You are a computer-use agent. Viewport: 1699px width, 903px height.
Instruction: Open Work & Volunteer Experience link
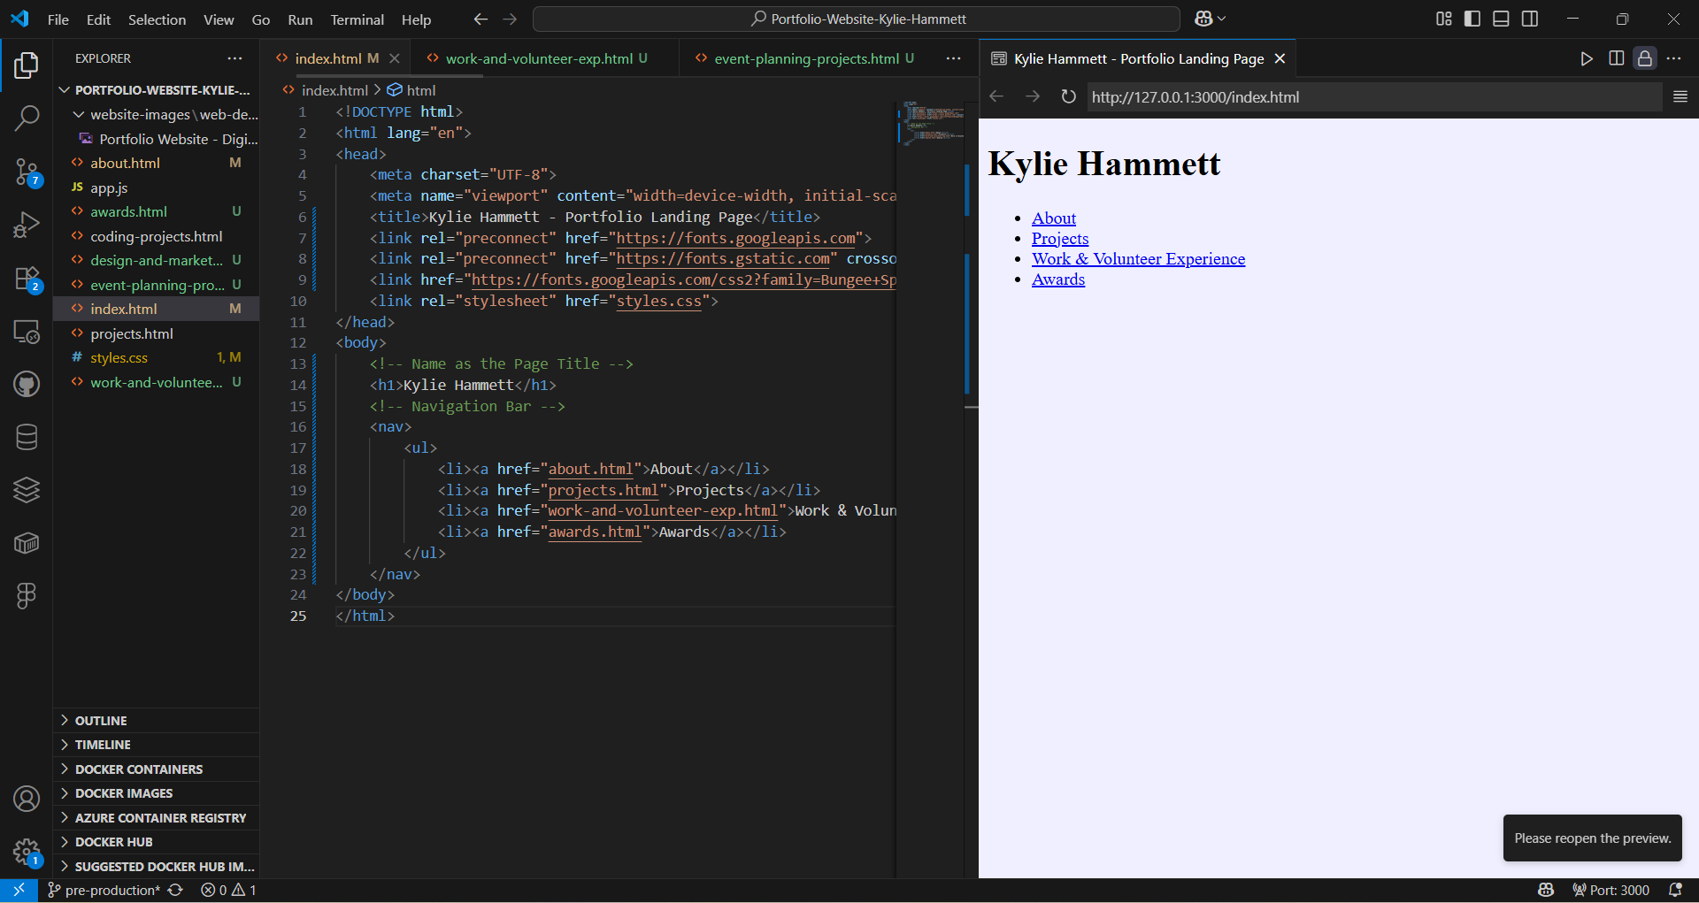point(1138,259)
